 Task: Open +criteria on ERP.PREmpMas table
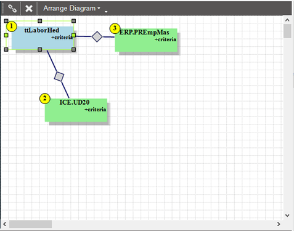coord(165,39)
